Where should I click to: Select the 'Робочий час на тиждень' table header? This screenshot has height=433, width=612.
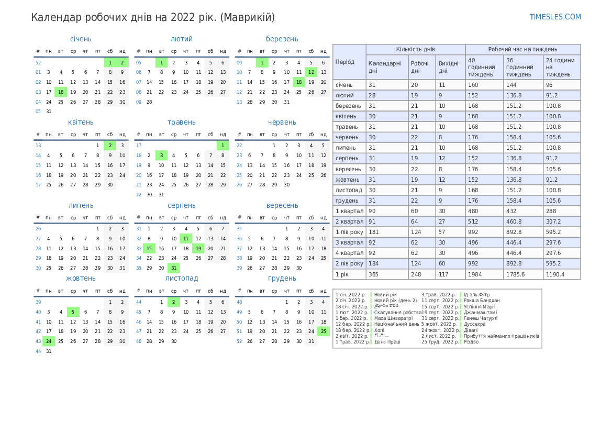(x=522, y=50)
